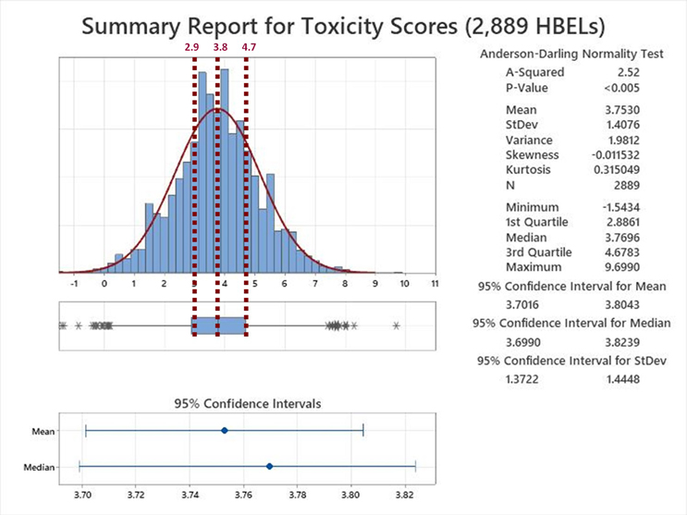Image resolution: width=687 pixels, height=515 pixels.
Task: Select the 3.82 tick on interval axis
Action: point(404,496)
